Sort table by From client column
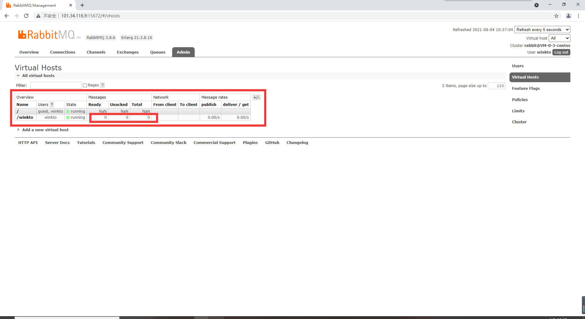Viewport: 585px width, 319px height. tap(165, 104)
